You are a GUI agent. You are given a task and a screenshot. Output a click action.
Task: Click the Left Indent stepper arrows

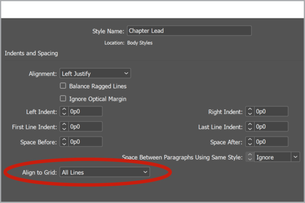pos(64,111)
